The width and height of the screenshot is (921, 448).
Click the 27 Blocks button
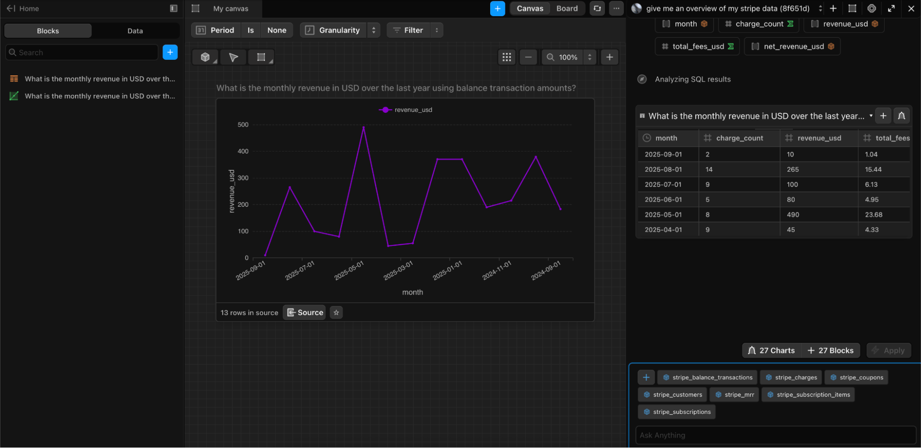coord(831,351)
